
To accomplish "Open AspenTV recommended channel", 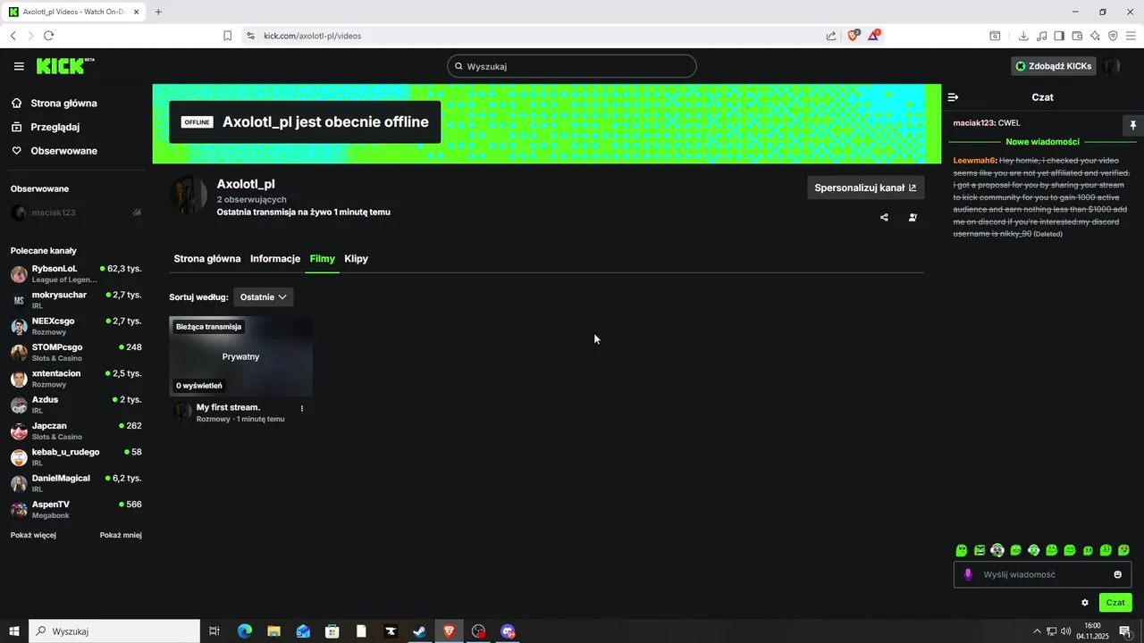I will (76, 509).
